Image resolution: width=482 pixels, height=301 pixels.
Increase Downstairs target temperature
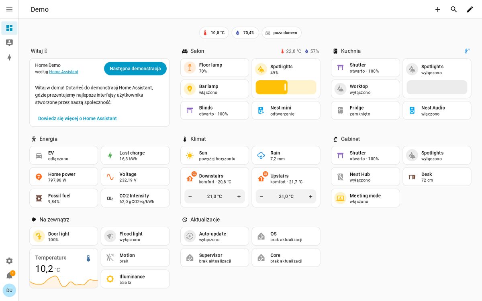(x=239, y=197)
